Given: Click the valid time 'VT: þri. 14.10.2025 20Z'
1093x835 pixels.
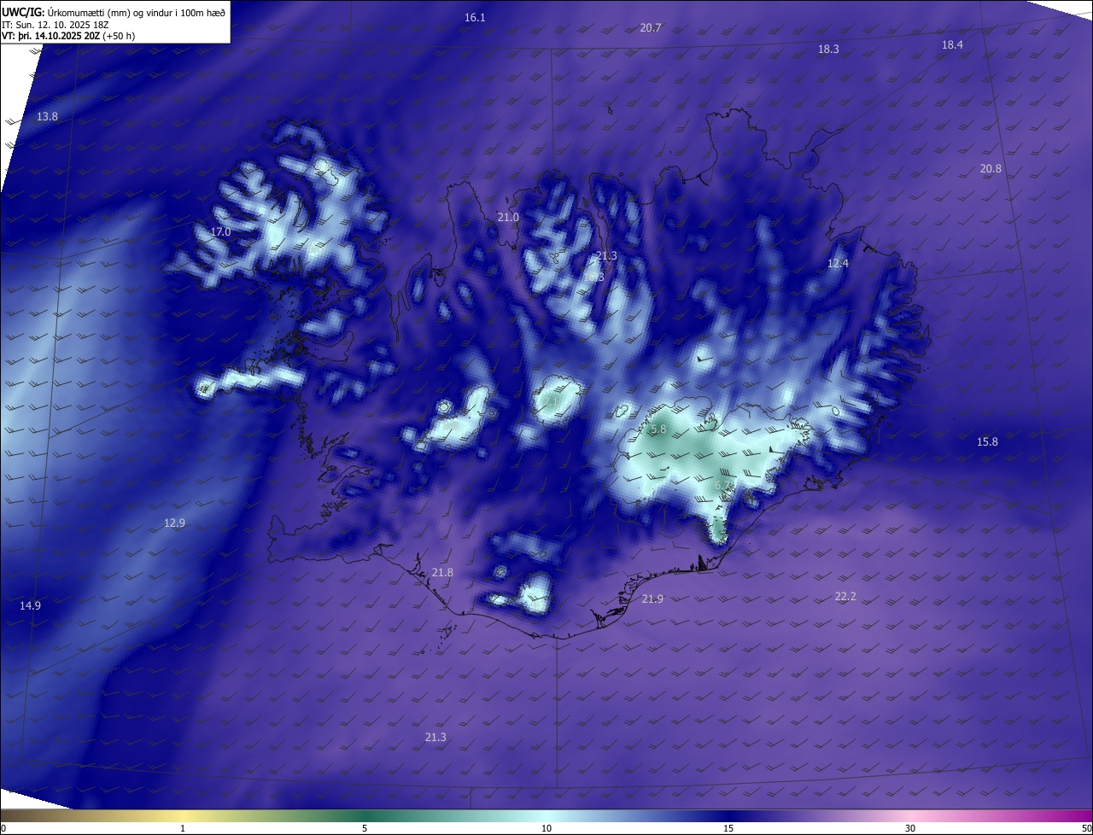Looking at the screenshot, I should [50, 36].
